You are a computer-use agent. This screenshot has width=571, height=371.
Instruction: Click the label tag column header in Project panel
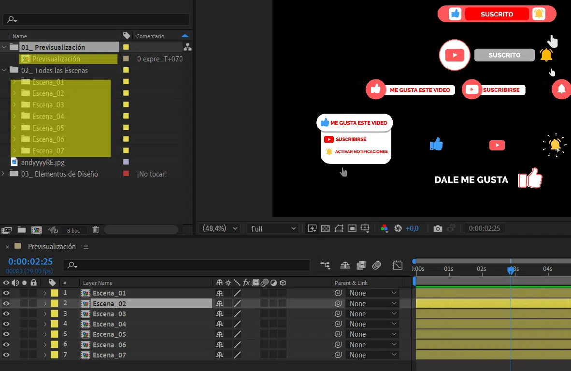(x=127, y=36)
